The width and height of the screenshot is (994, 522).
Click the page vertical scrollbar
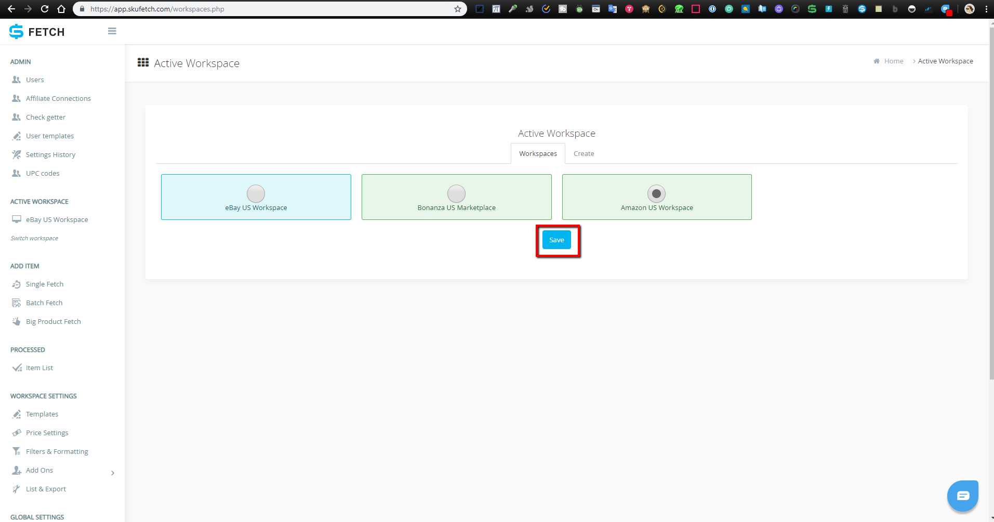(x=991, y=203)
